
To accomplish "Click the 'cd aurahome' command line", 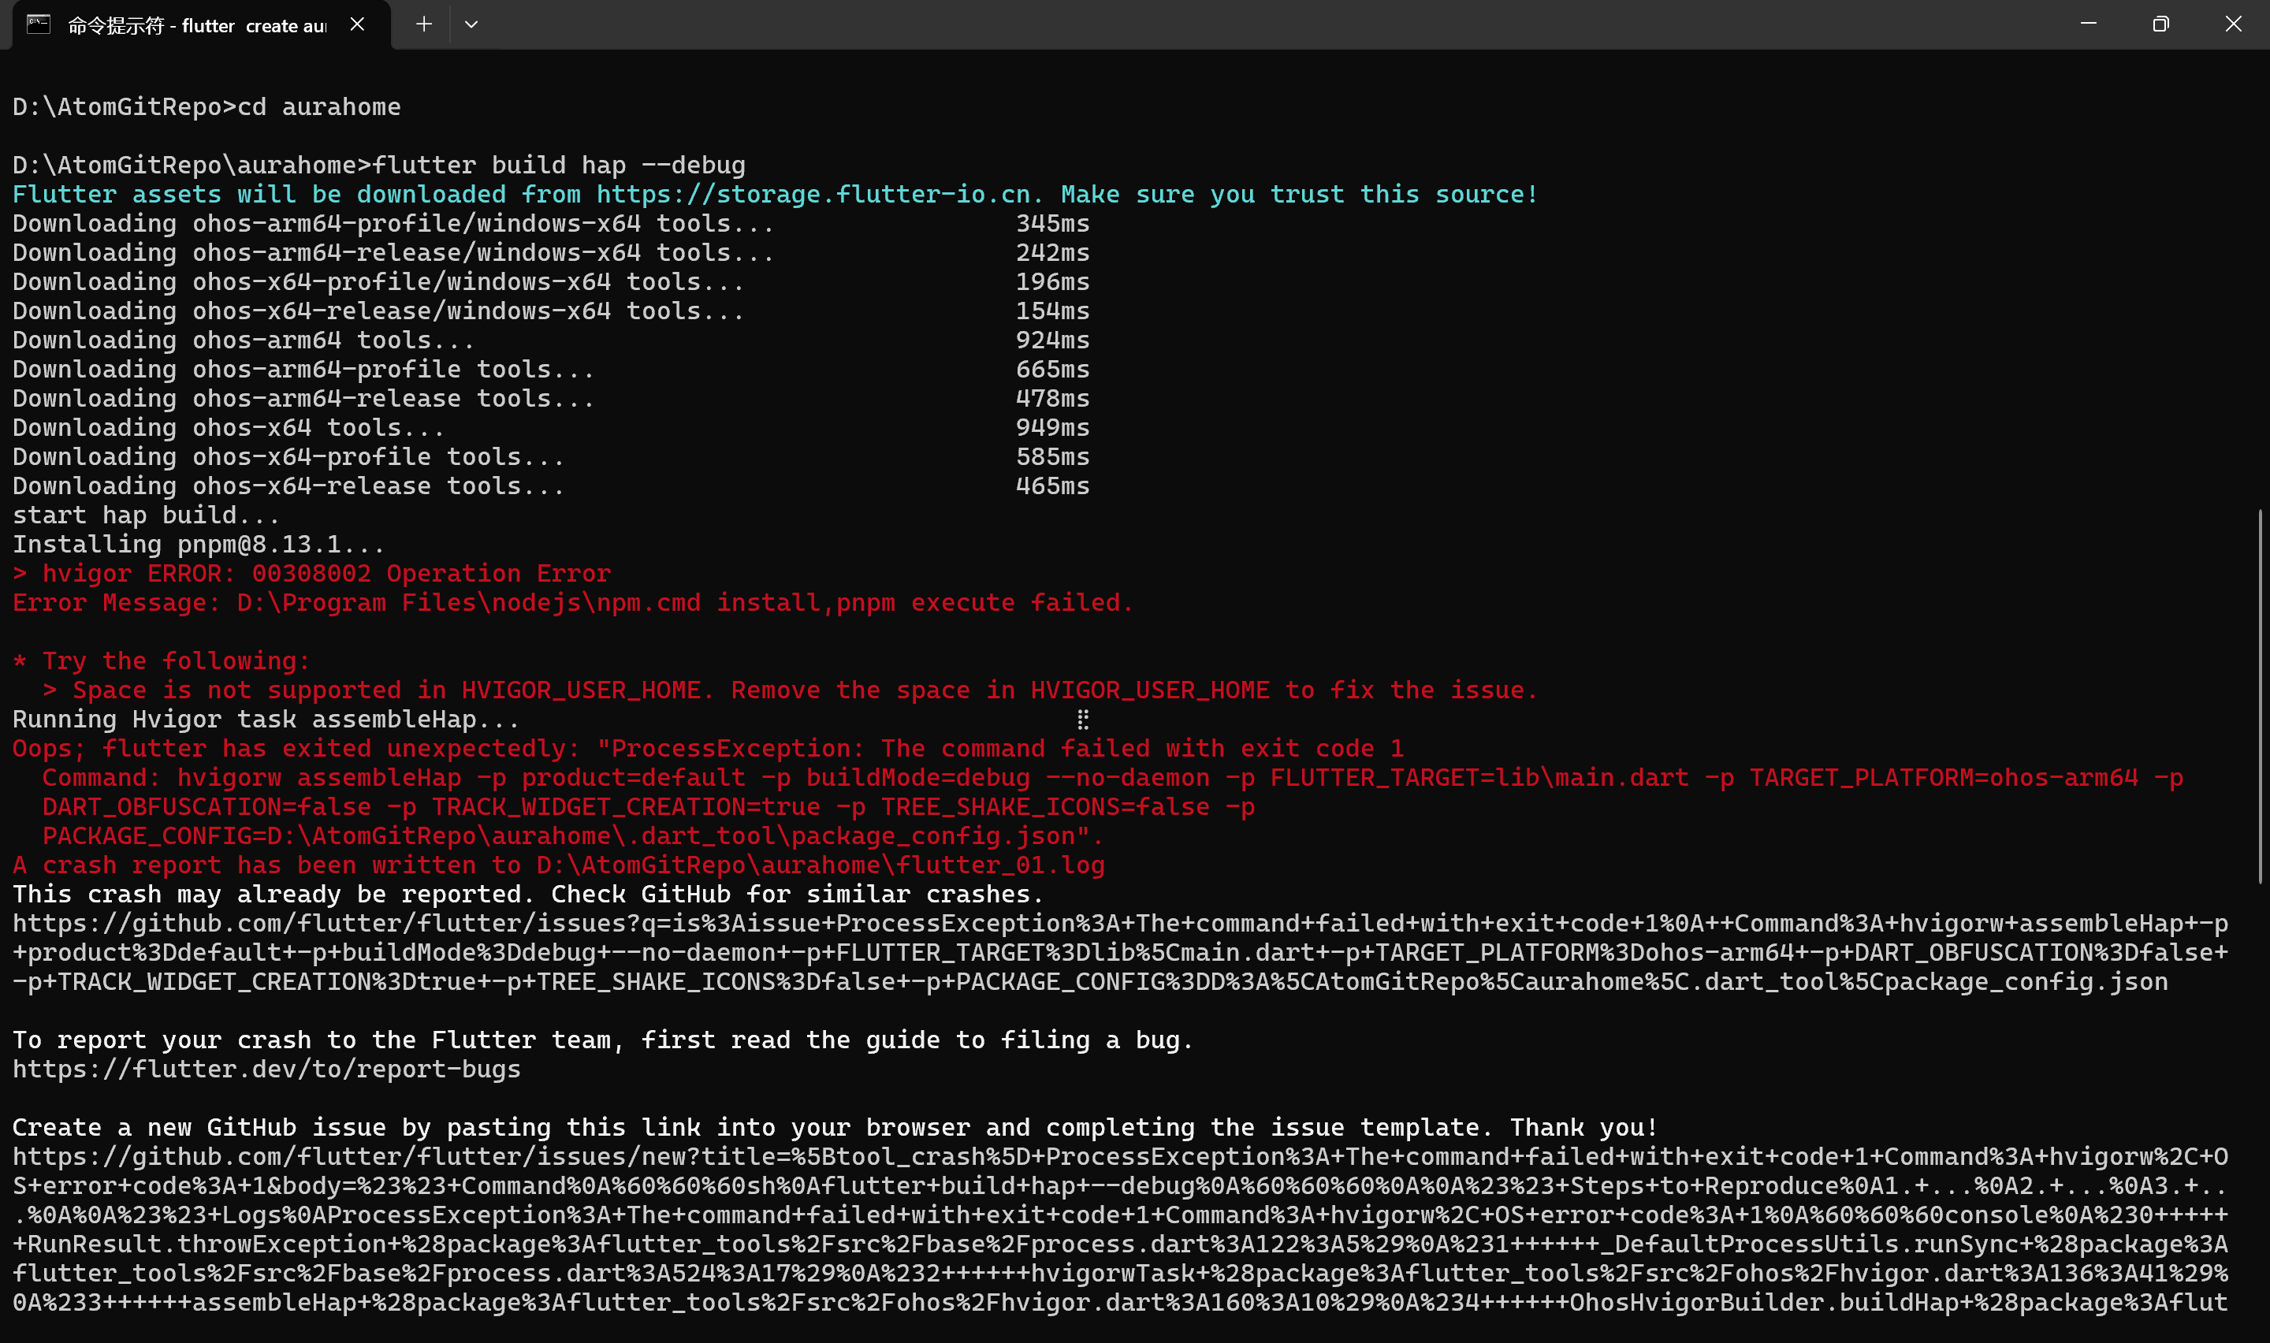I will (318, 106).
